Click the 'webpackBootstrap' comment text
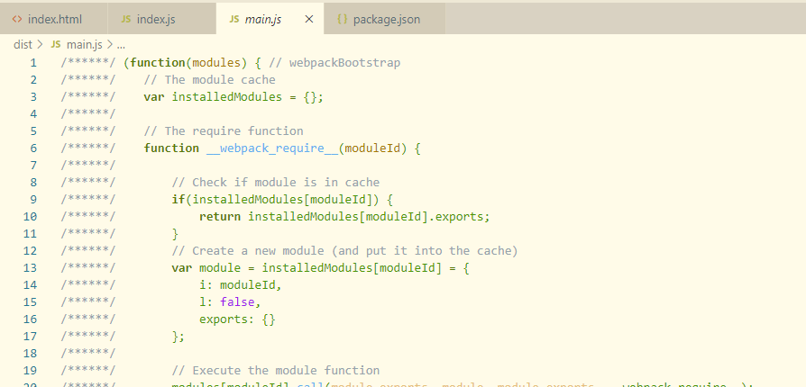The height and width of the screenshot is (387, 806). click(345, 63)
